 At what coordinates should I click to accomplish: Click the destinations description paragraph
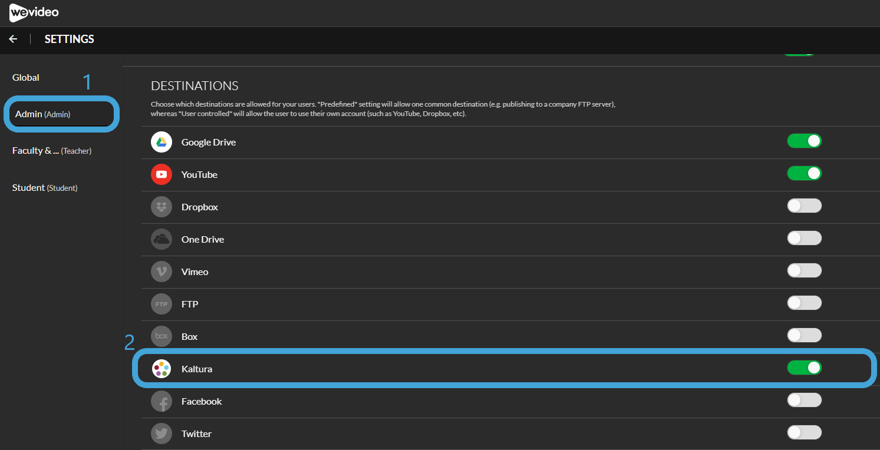pyautogui.click(x=383, y=109)
